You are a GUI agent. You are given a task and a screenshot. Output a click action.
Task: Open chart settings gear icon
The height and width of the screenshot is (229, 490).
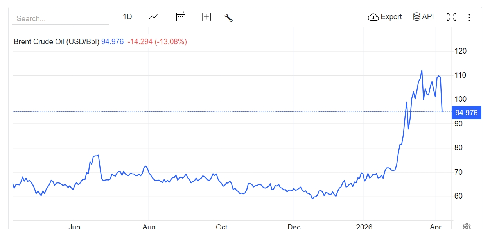466,226
